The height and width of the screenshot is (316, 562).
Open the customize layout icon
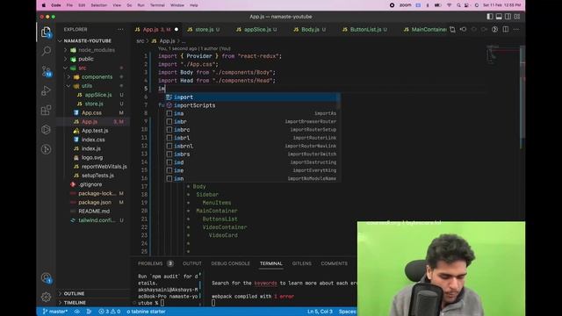coord(517,17)
